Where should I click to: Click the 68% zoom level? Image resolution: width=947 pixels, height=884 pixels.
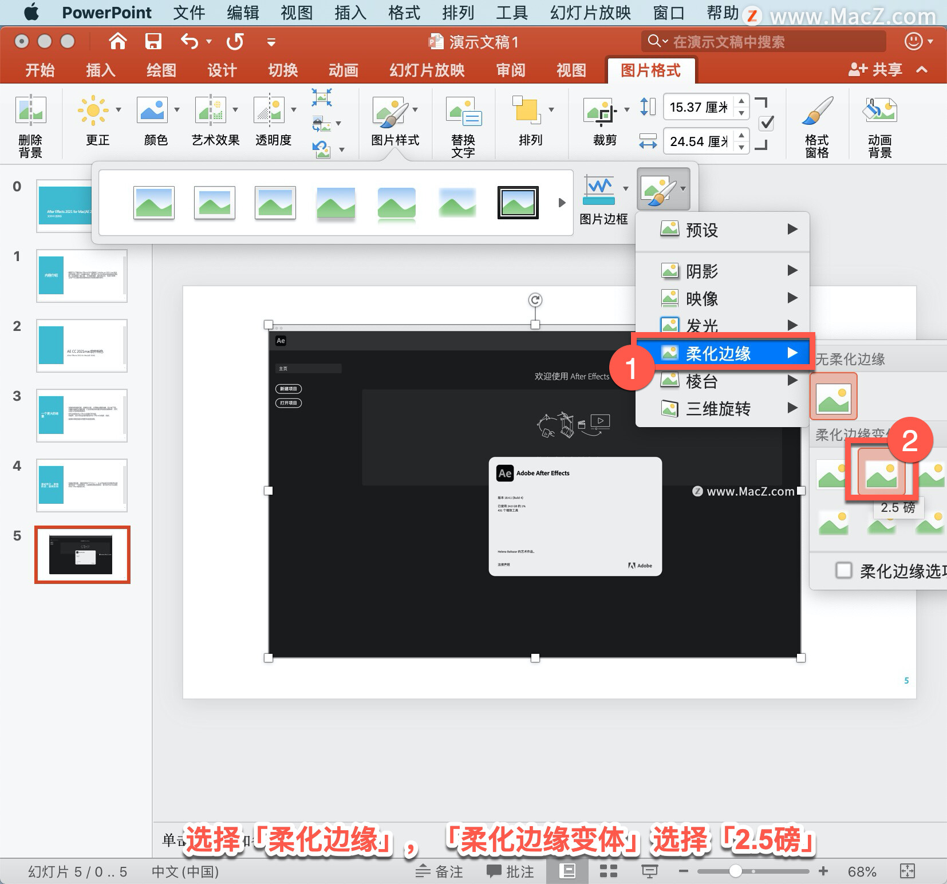(x=862, y=871)
